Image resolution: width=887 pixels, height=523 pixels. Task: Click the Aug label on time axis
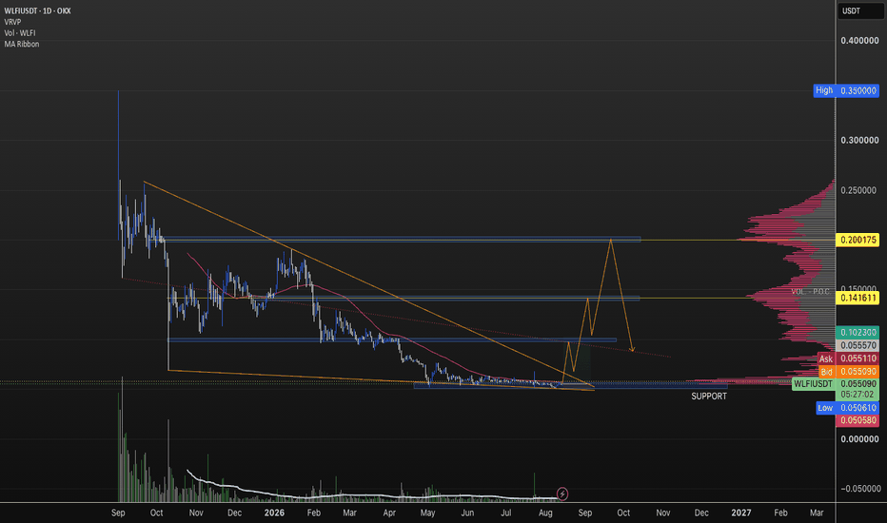coord(545,513)
